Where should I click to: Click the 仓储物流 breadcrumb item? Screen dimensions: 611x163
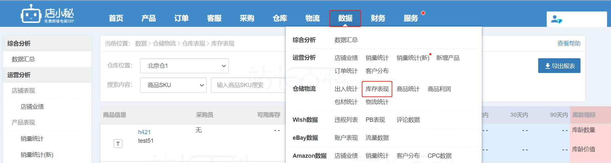click(165, 44)
